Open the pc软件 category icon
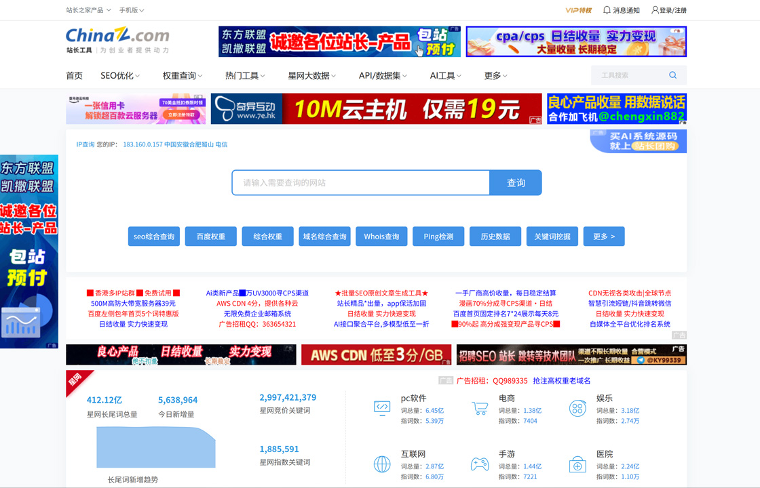Screen dimensions: 760x488 (382, 408)
